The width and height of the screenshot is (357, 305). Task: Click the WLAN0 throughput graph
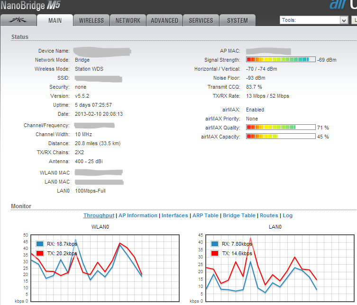[x=105, y=268]
